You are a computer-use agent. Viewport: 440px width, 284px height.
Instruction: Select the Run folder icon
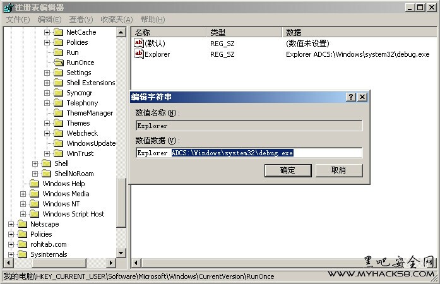58,52
